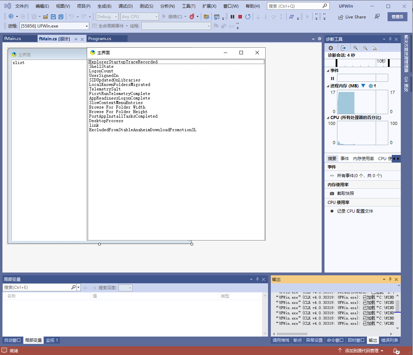The width and height of the screenshot is (413, 355).
Task: Open the Any CPU platform dropdown
Action: tap(140, 17)
